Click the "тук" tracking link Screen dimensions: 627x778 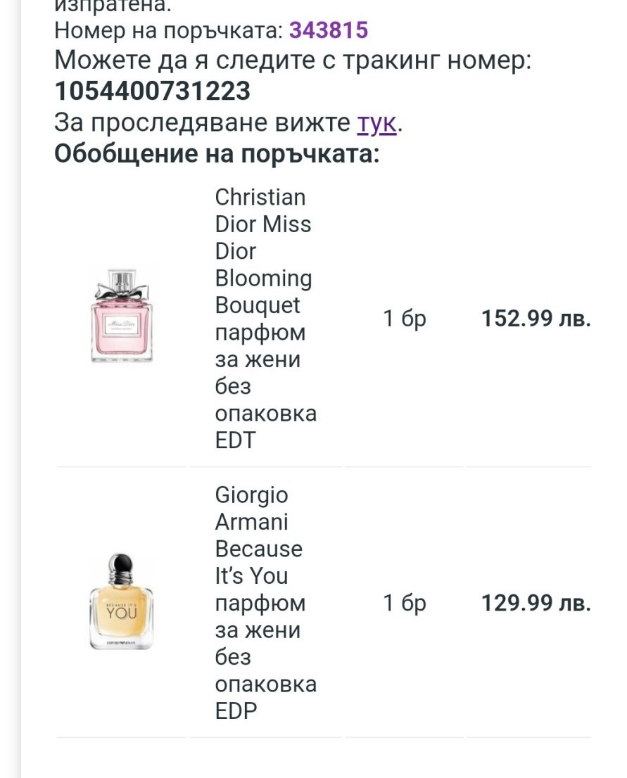coord(377,122)
